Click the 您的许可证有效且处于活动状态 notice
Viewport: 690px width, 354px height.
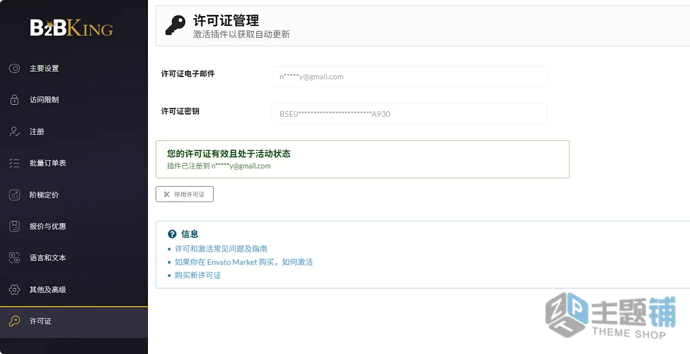point(363,159)
